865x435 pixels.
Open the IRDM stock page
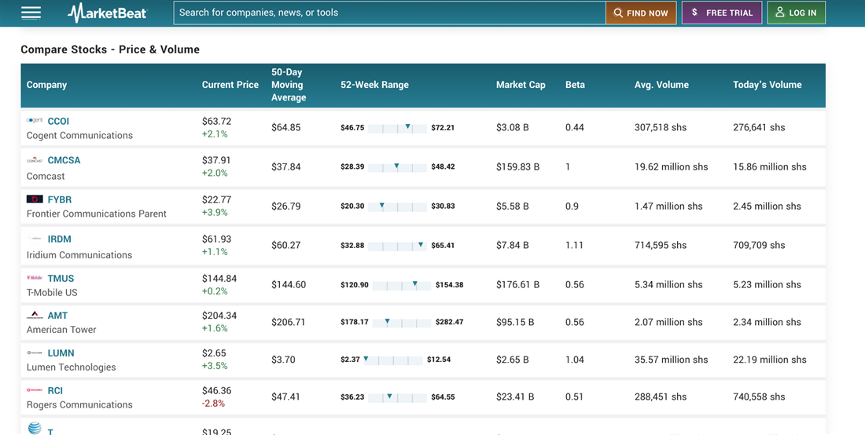pos(59,239)
